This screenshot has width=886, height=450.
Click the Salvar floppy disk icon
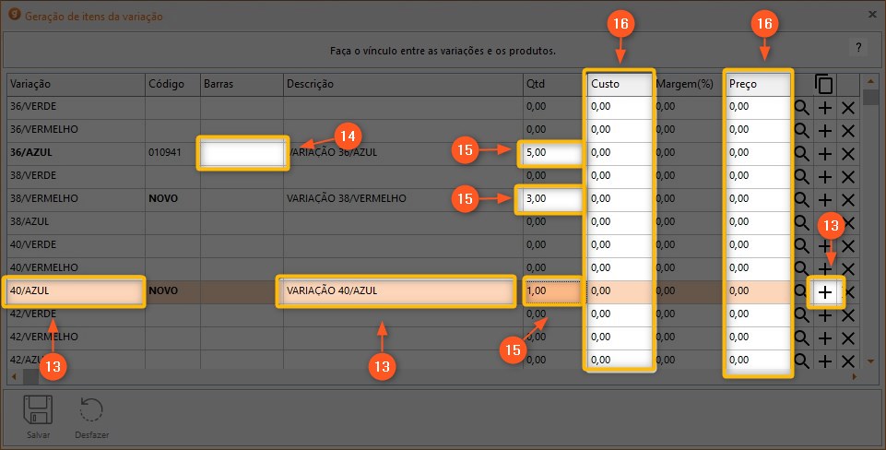pos(39,410)
